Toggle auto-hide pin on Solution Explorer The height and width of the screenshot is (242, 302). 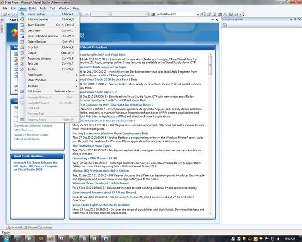coord(295,19)
